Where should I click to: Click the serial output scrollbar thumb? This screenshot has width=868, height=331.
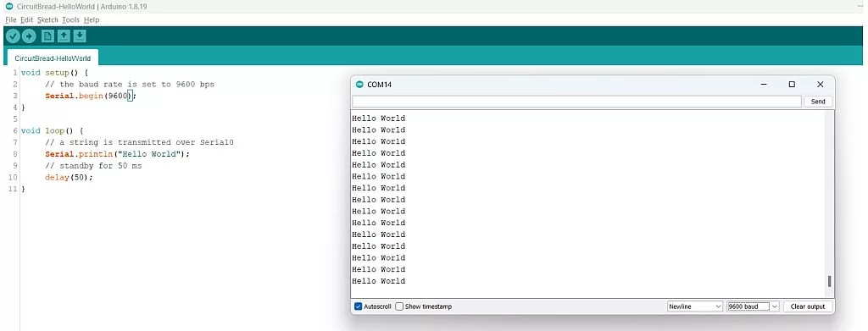829,281
